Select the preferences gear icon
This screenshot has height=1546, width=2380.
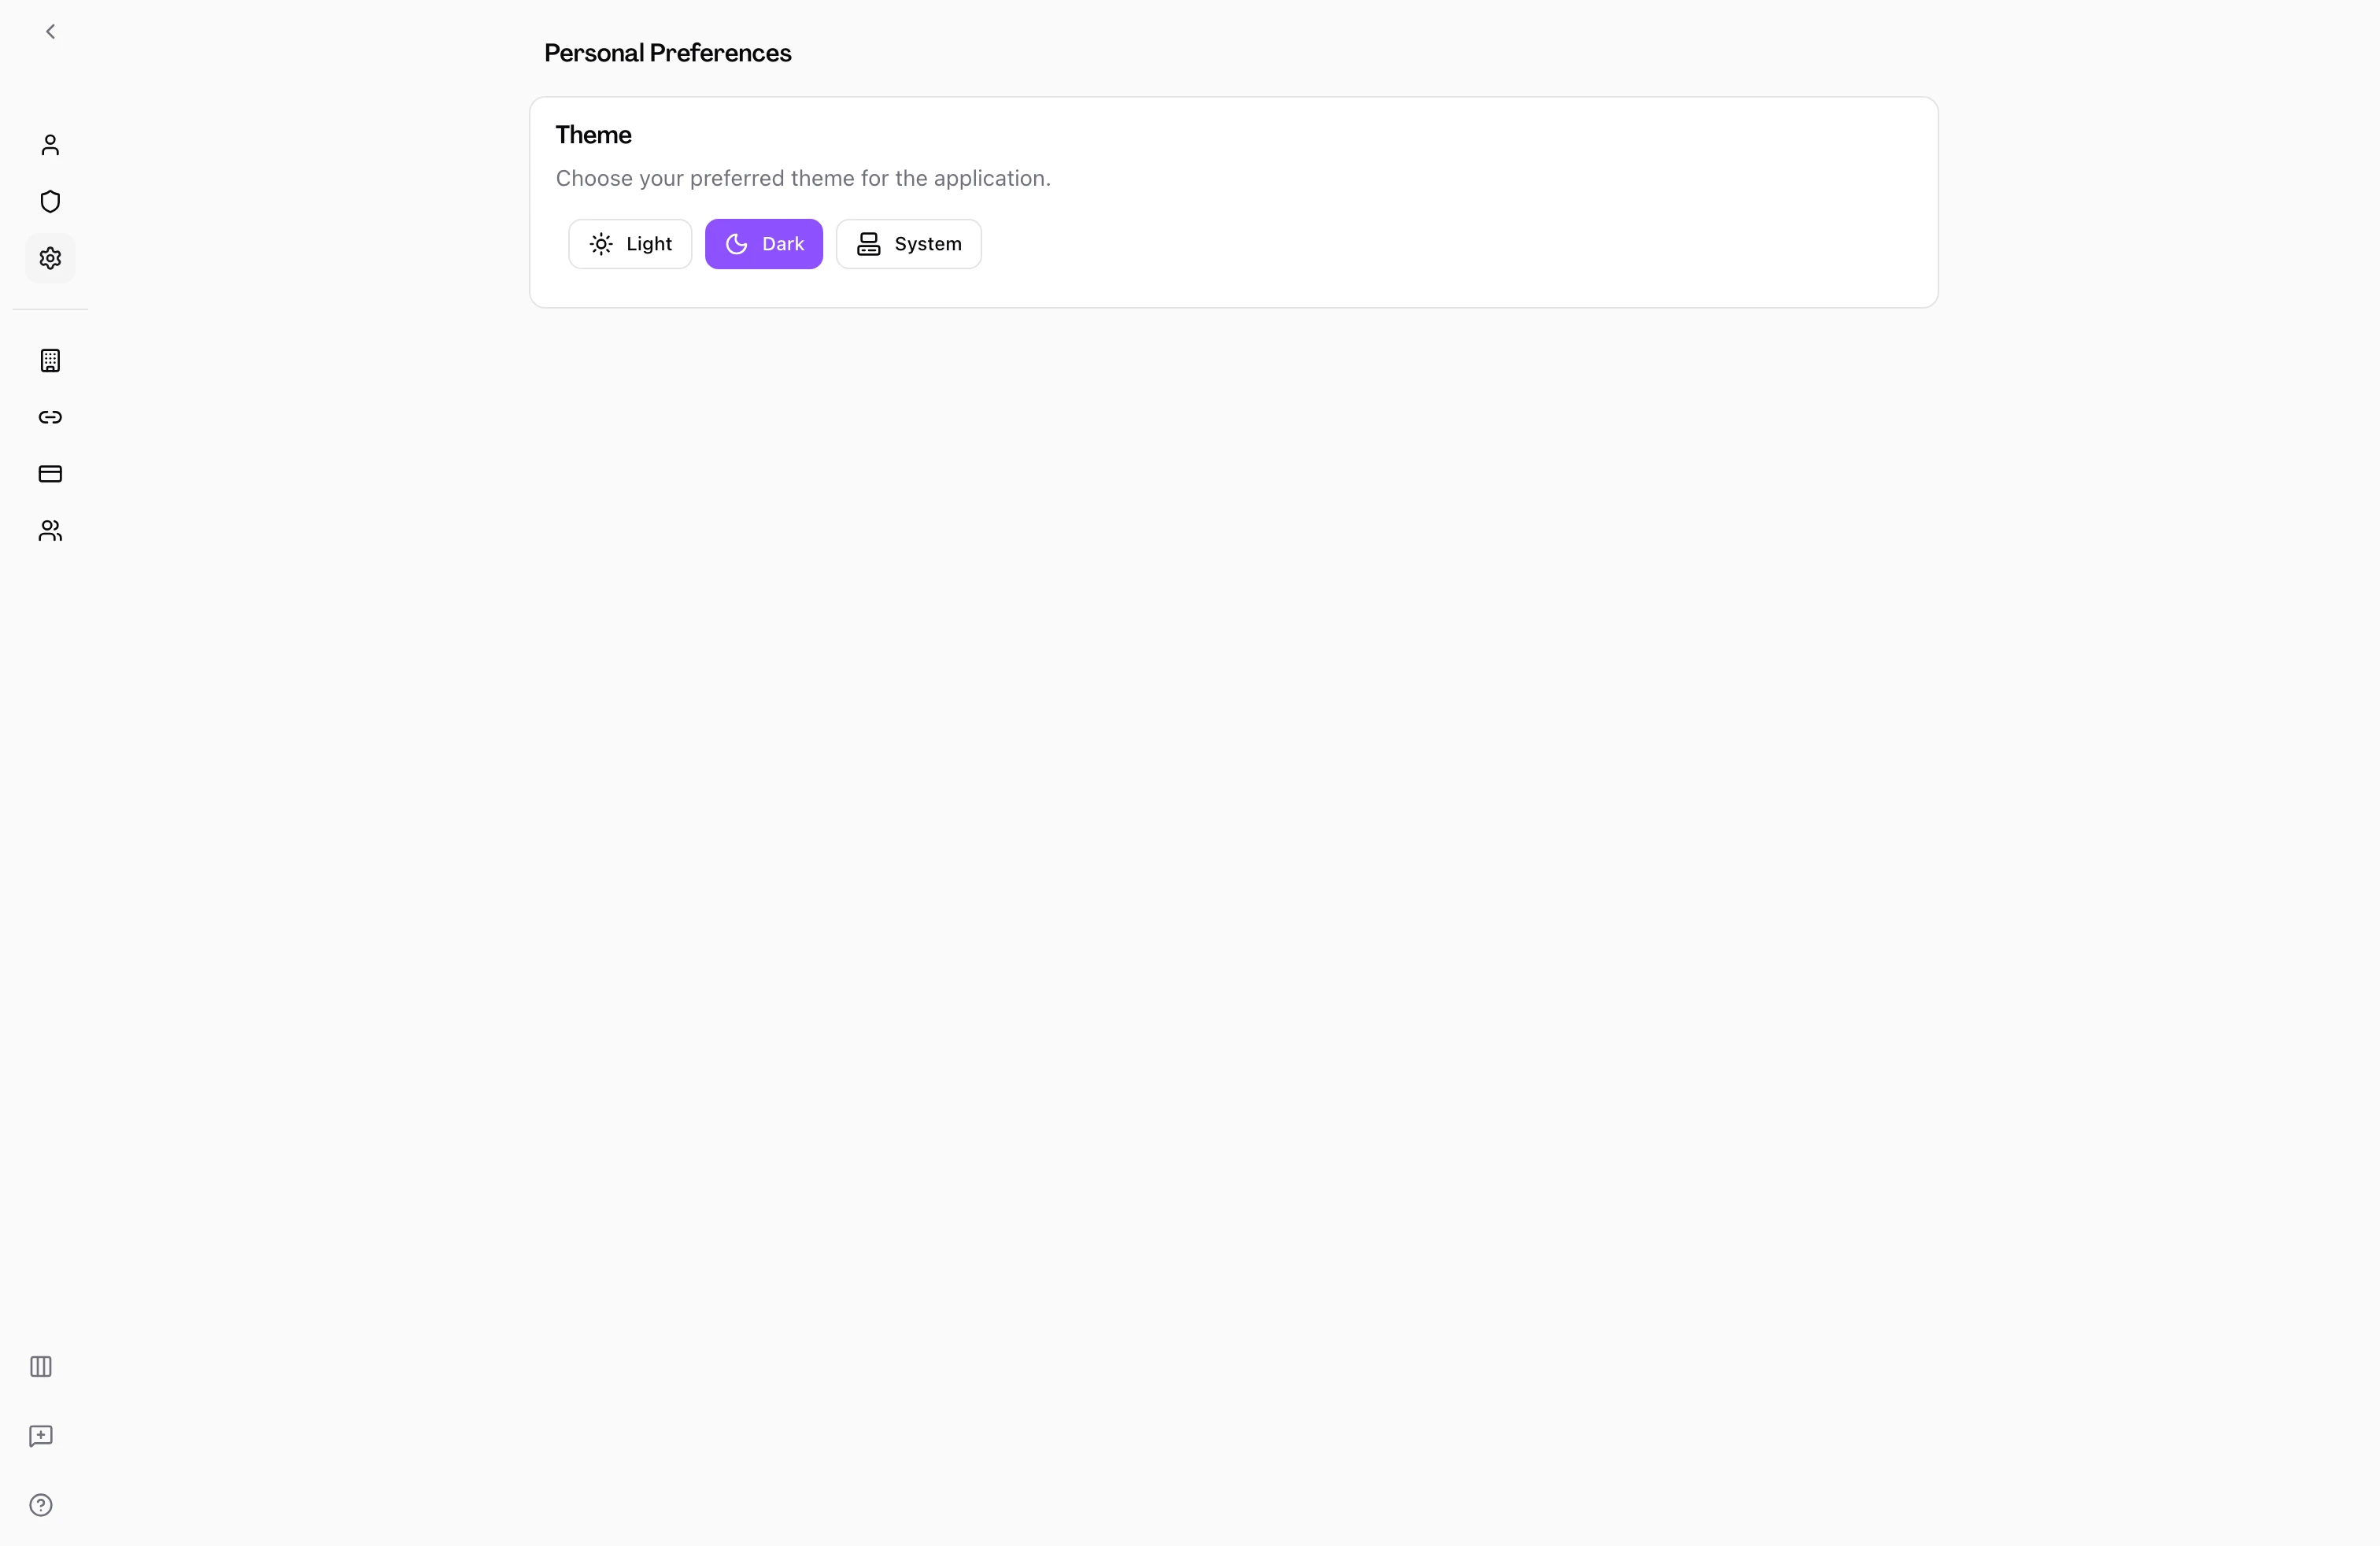tap(50, 258)
